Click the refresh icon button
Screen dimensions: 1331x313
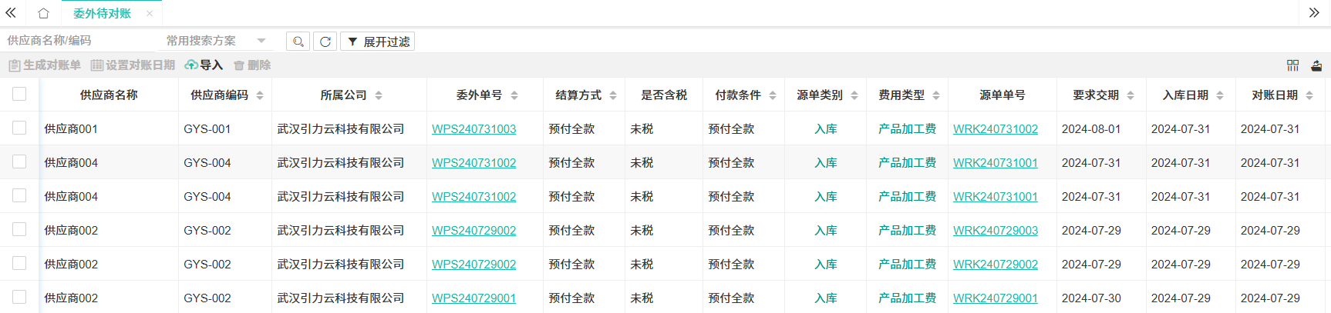(x=325, y=42)
